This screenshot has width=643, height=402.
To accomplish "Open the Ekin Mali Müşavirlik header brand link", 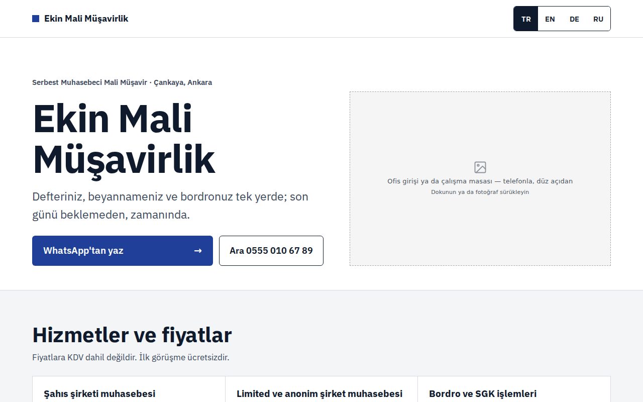I will 80,19.
